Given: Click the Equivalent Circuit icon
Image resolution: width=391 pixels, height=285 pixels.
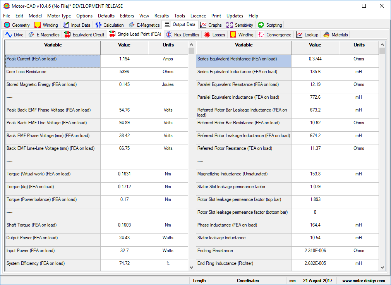Looking at the screenshot, I should (x=67, y=35).
